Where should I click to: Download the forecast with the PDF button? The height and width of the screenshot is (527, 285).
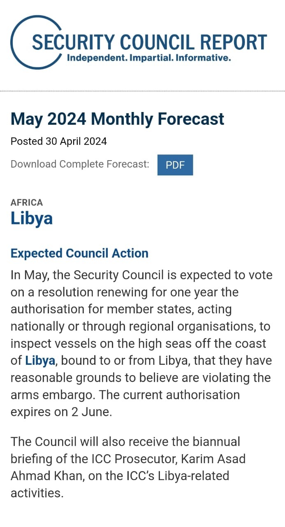[175, 165]
